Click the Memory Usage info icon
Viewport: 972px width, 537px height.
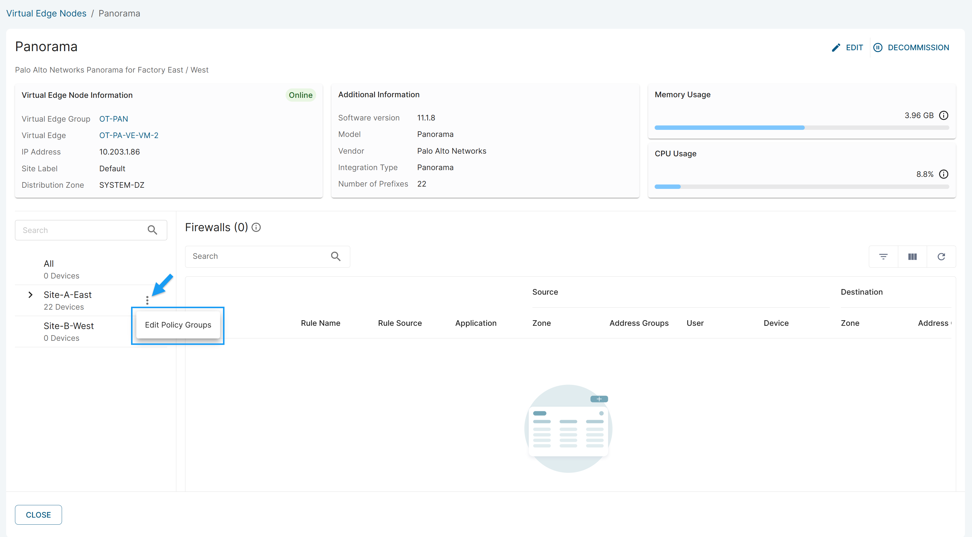[x=943, y=115]
